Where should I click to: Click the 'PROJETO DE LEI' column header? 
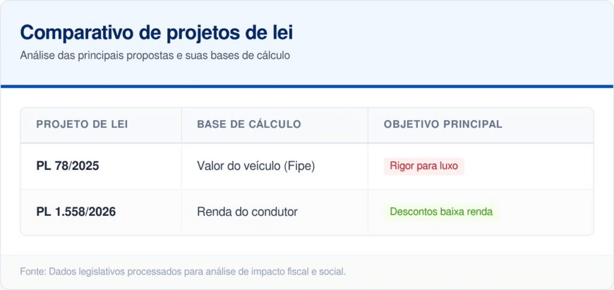(x=82, y=124)
